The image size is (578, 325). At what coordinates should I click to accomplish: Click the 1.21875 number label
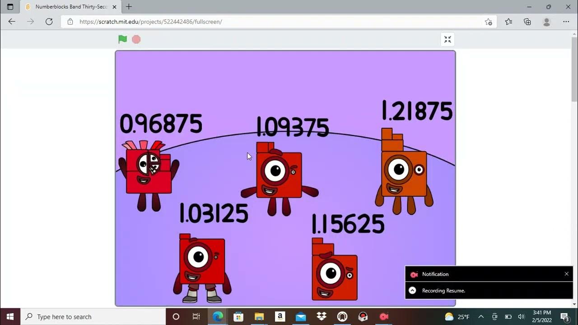pos(417,111)
